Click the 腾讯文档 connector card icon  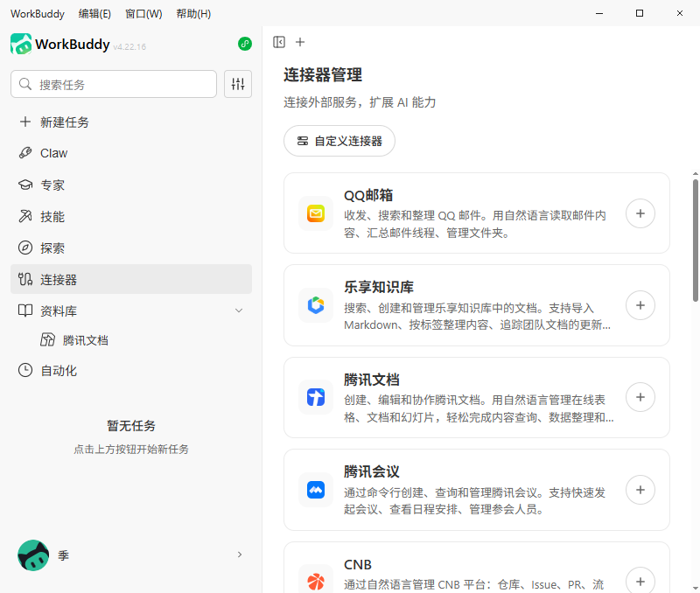316,397
